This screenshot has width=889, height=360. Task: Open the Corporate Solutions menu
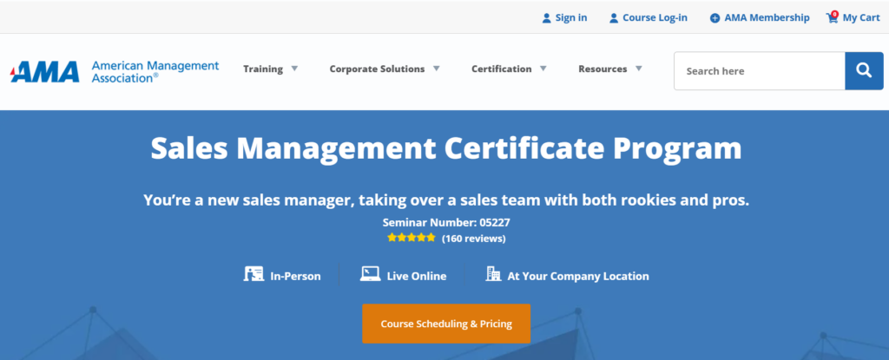377,69
